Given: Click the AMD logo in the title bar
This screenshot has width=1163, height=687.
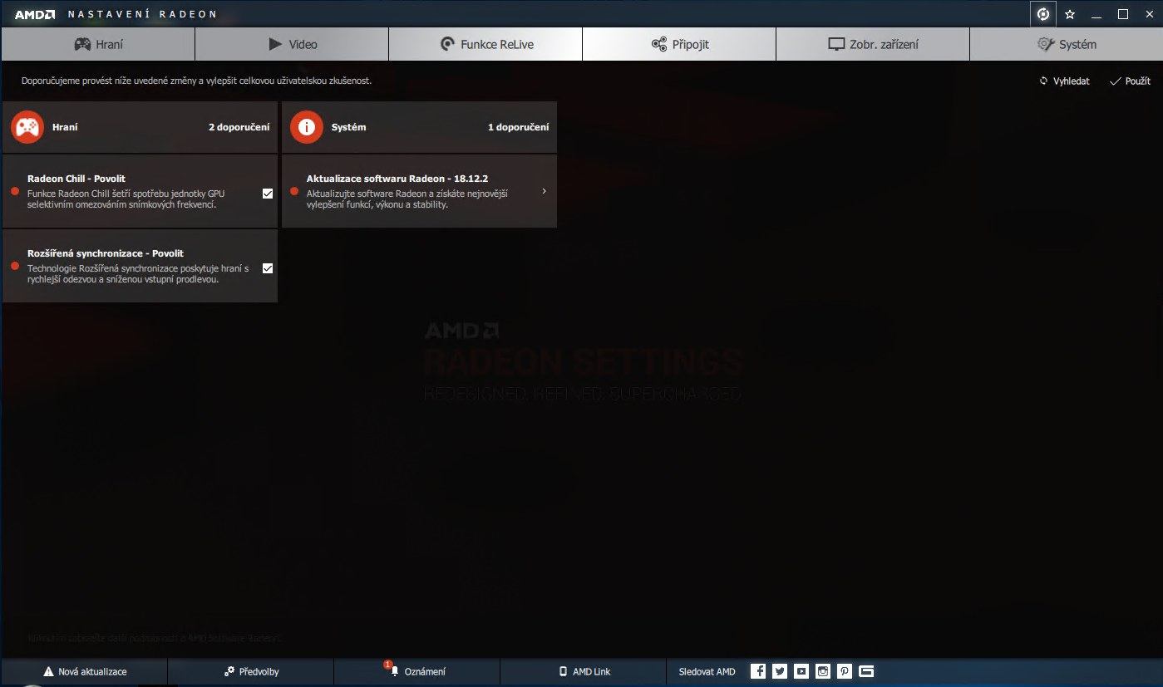Looking at the screenshot, I should 35,14.
